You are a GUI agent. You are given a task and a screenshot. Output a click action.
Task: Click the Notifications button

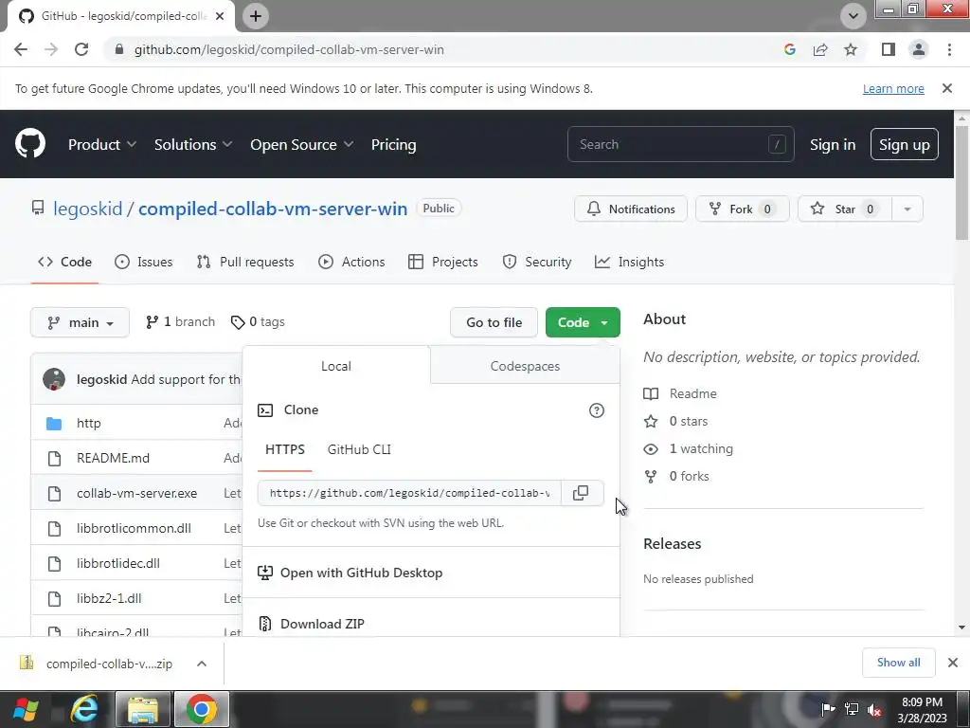[x=630, y=209]
